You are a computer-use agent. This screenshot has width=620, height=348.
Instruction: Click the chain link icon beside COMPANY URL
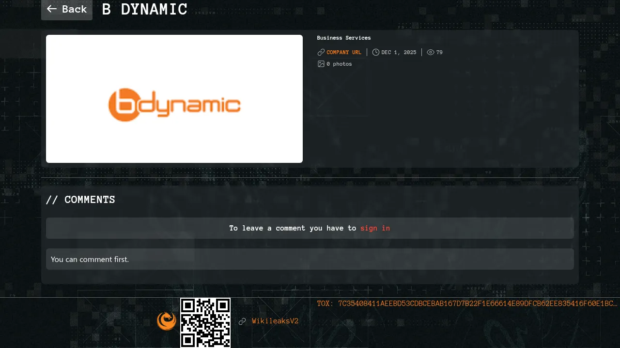tap(321, 52)
